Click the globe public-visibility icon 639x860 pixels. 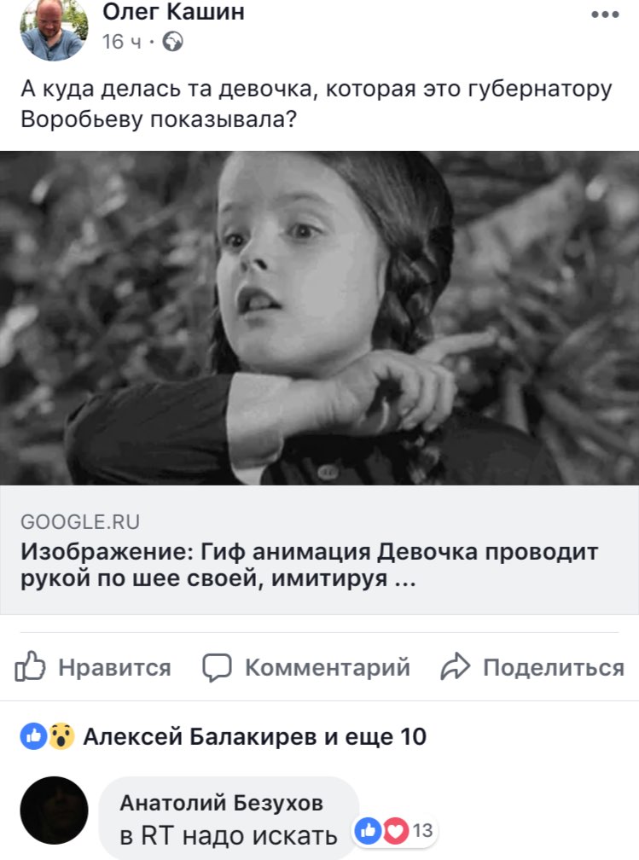[173, 42]
